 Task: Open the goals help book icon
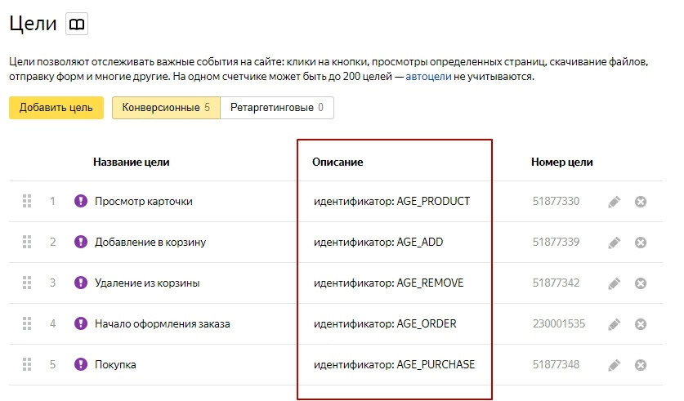[x=76, y=25]
